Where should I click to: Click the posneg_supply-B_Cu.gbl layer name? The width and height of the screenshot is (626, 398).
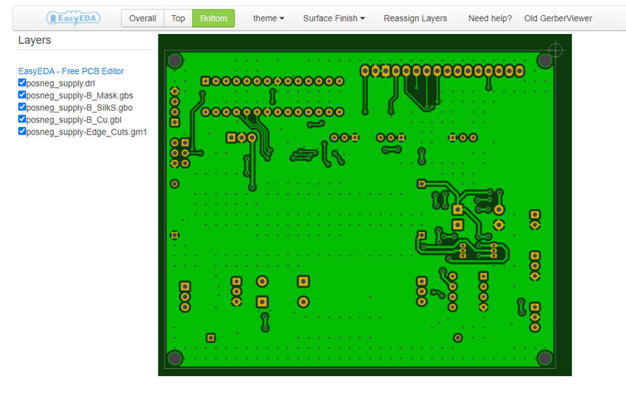tap(74, 120)
